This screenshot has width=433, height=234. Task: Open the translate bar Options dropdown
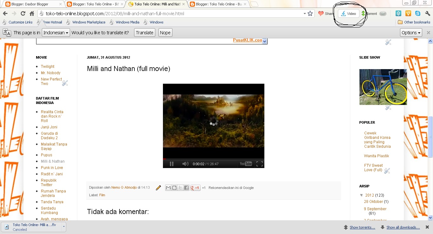pyautogui.click(x=411, y=33)
